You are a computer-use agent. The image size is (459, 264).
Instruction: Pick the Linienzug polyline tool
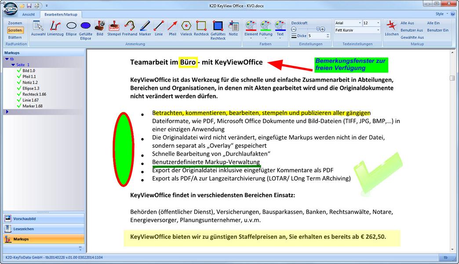tap(55, 29)
